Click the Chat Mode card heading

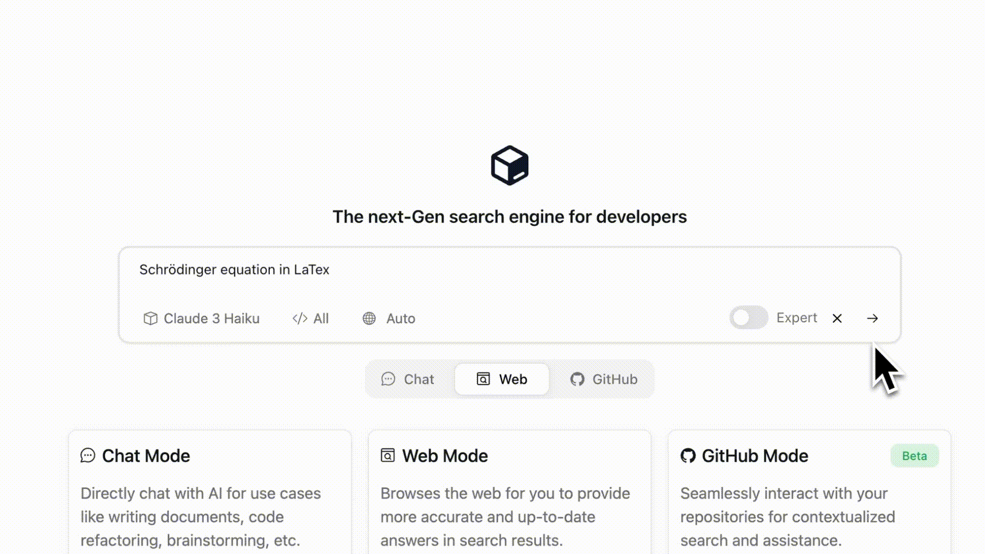tap(146, 456)
